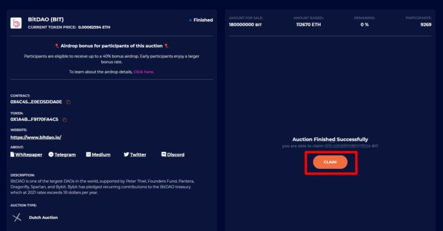The height and width of the screenshot is (231, 443).
Task: Click the orange CLAIM button
Action: click(x=330, y=162)
